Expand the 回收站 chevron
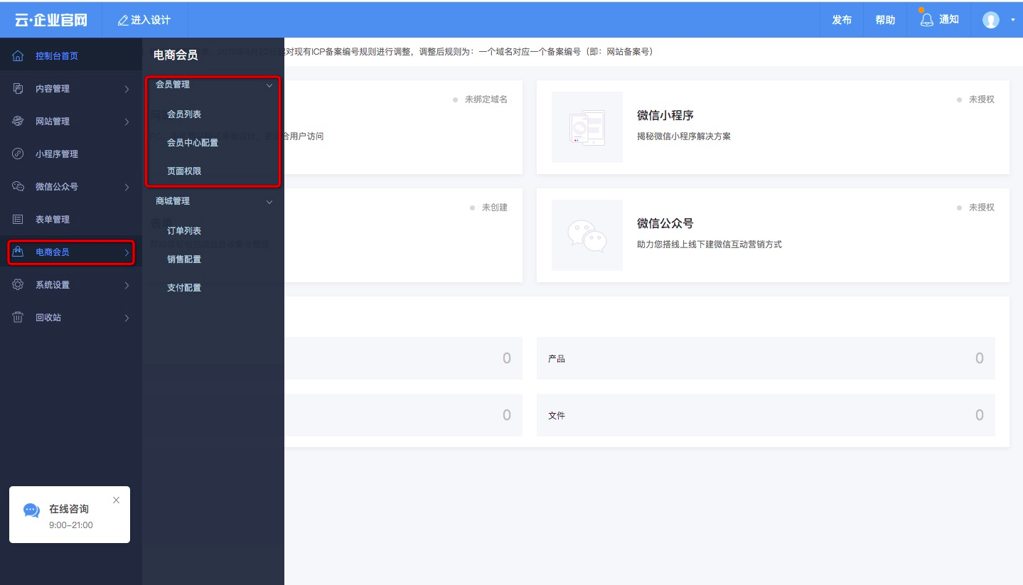Image resolution: width=1023 pixels, height=585 pixels. 127,318
